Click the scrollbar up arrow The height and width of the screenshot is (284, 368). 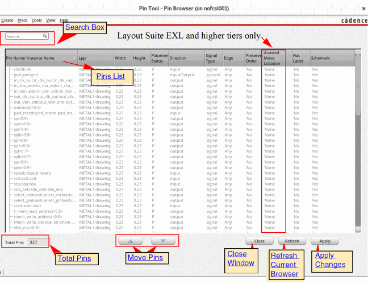(x=358, y=53)
